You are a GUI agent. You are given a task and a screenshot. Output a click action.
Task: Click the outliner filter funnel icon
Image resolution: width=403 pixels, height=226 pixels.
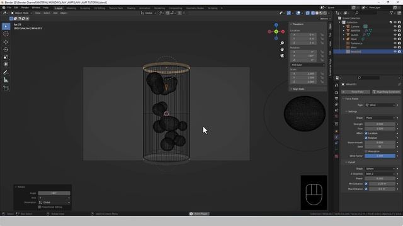[391, 13]
